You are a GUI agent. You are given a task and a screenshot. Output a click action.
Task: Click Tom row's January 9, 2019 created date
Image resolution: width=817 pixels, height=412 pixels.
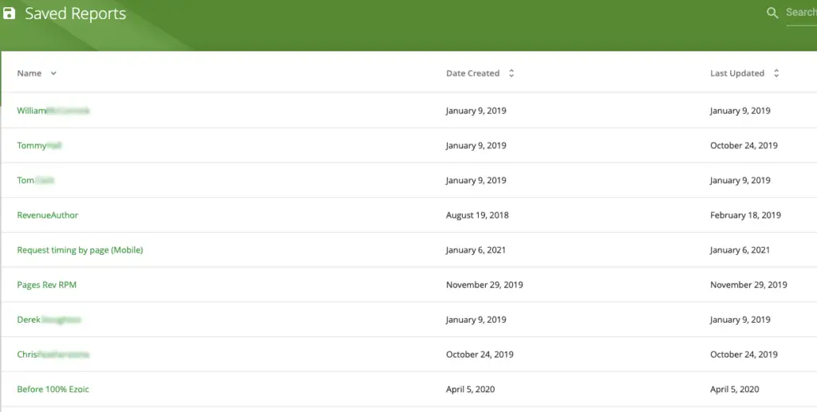click(x=476, y=180)
